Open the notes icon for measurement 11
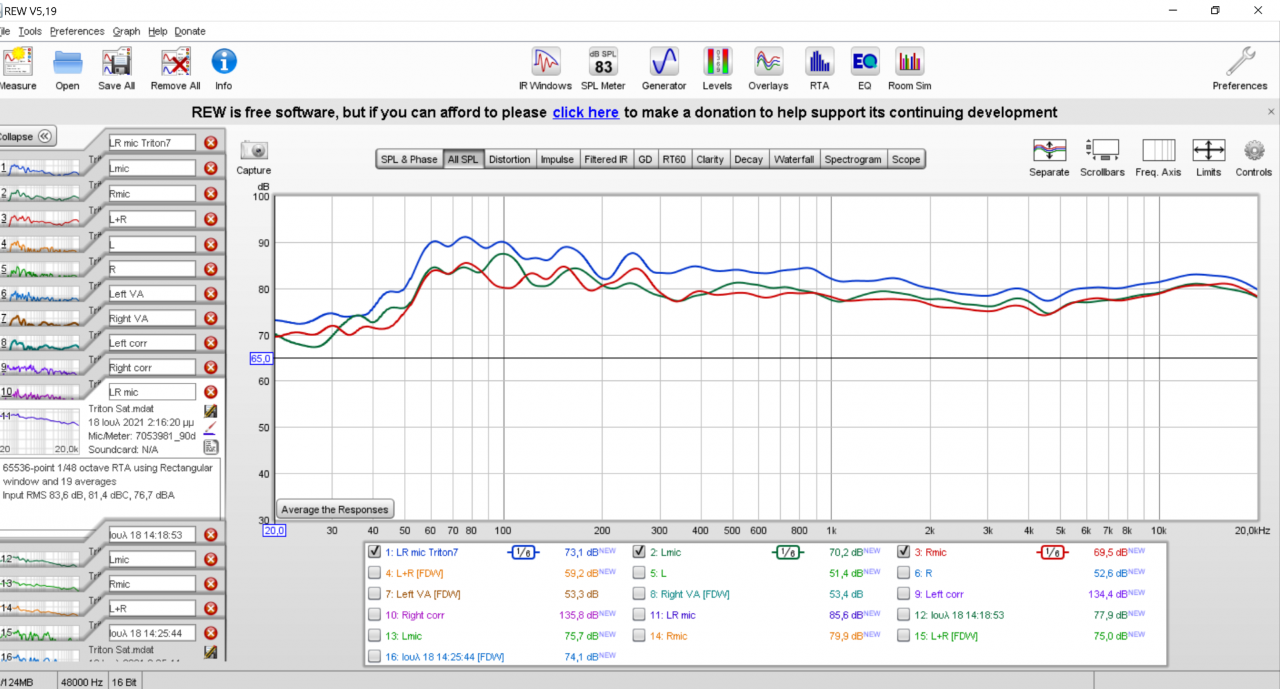 coord(211,447)
